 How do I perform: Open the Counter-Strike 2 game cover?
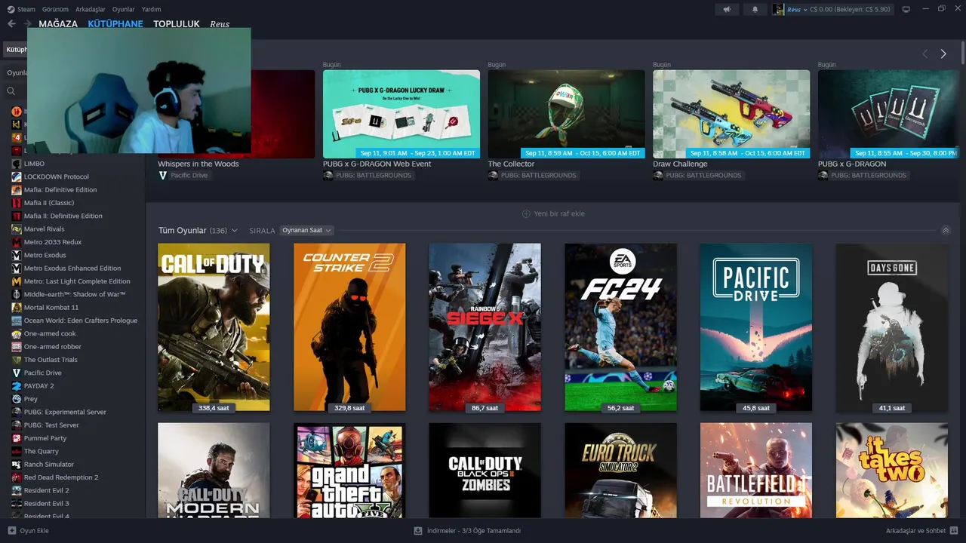coord(349,327)
